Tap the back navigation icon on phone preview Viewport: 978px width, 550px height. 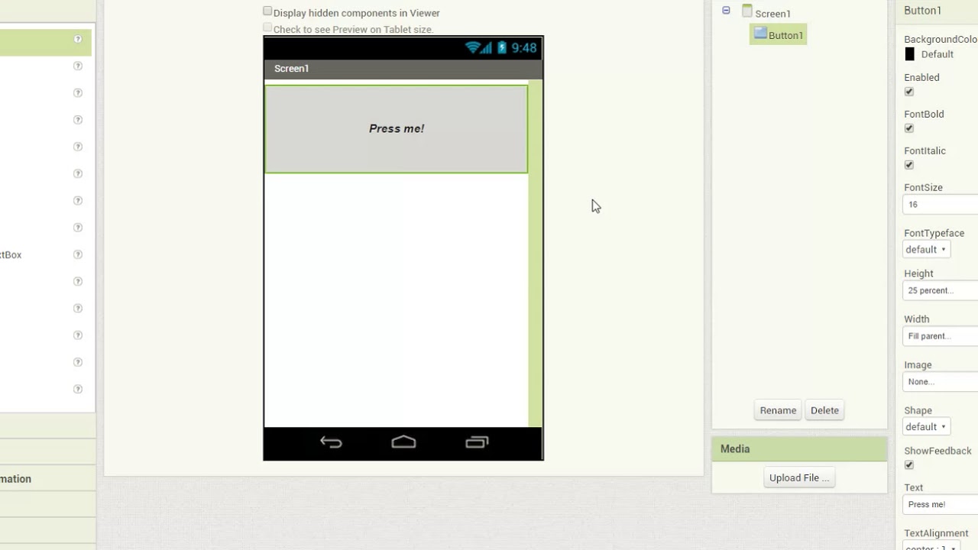pos(331,442)
